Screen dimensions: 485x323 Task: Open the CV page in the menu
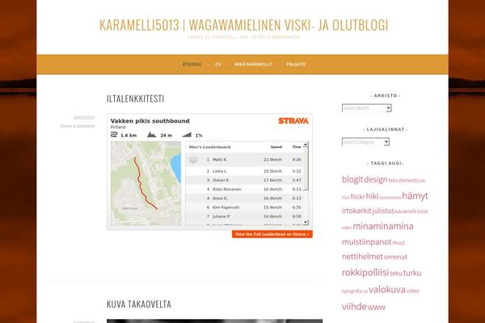click(218, 65)
